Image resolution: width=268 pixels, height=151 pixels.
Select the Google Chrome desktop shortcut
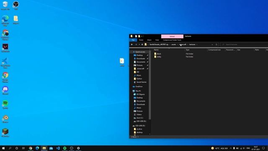[5, 77]
